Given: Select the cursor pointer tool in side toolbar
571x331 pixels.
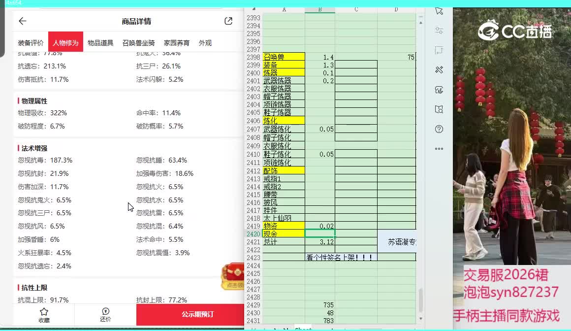Looking at the screenshot, I should tap(439, 11).
